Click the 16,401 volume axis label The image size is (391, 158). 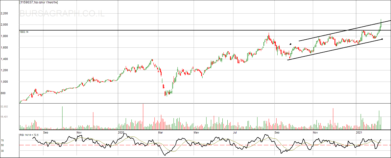(4, 117)
